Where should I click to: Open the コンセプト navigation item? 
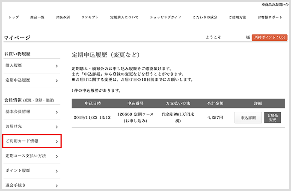[90, 17]
